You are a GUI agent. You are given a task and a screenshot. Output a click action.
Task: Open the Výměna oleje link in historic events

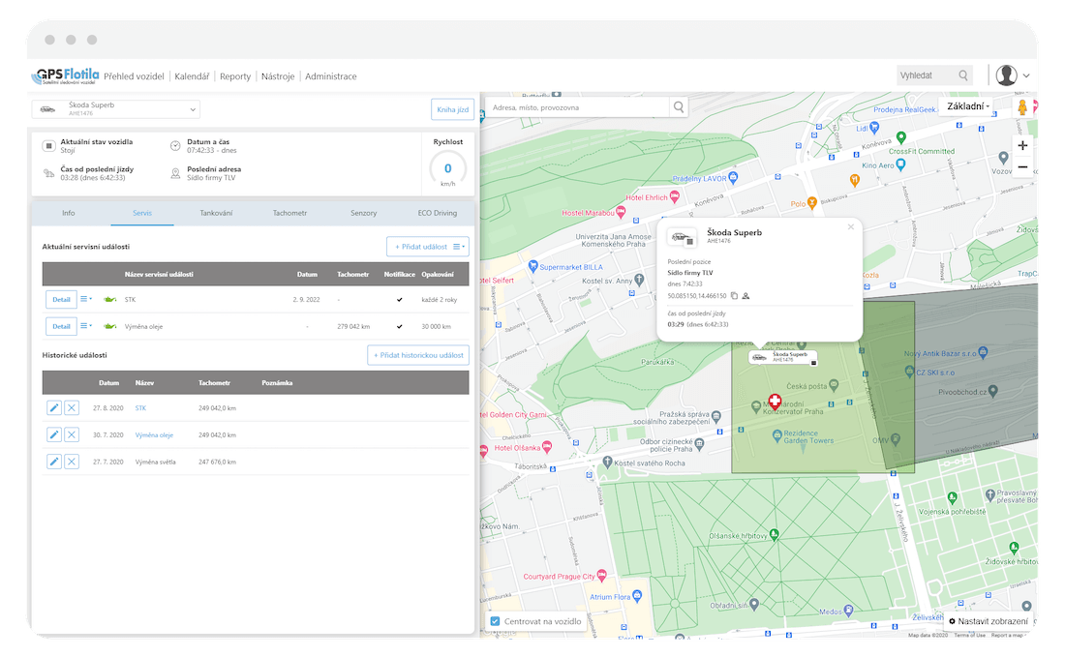pyautogui.click(x=154, y=435)
